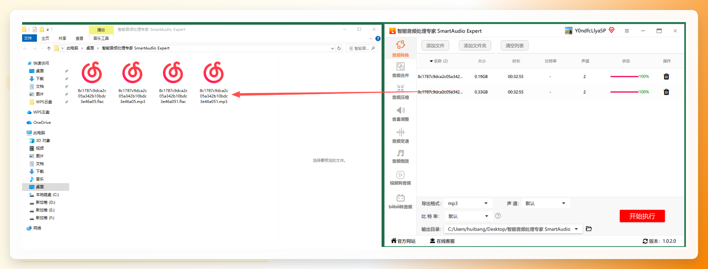Open 本地磁盘 (C:) drive

coord(44,195)
